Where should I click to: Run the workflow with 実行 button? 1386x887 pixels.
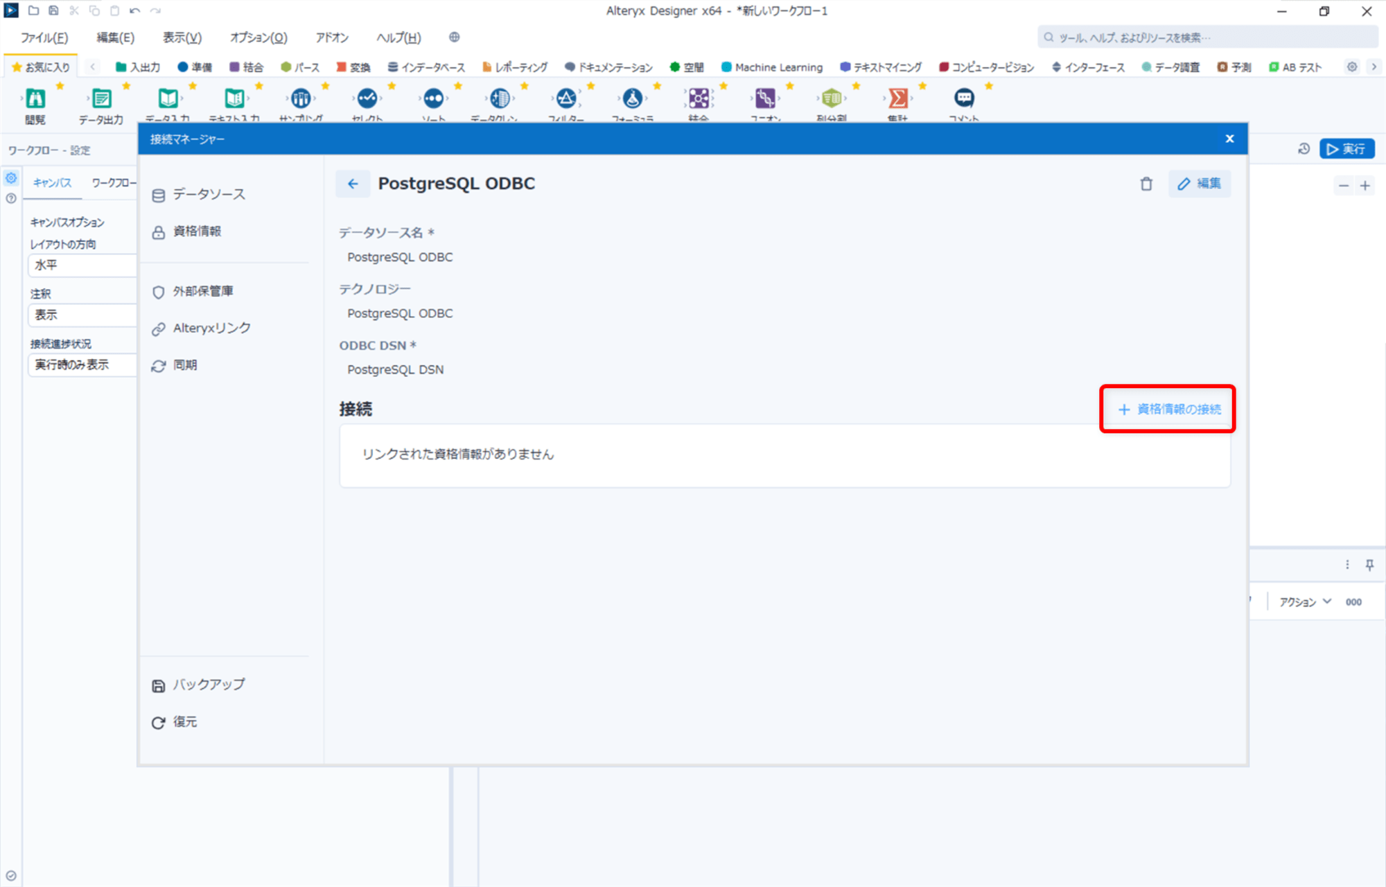point(1346,149)
